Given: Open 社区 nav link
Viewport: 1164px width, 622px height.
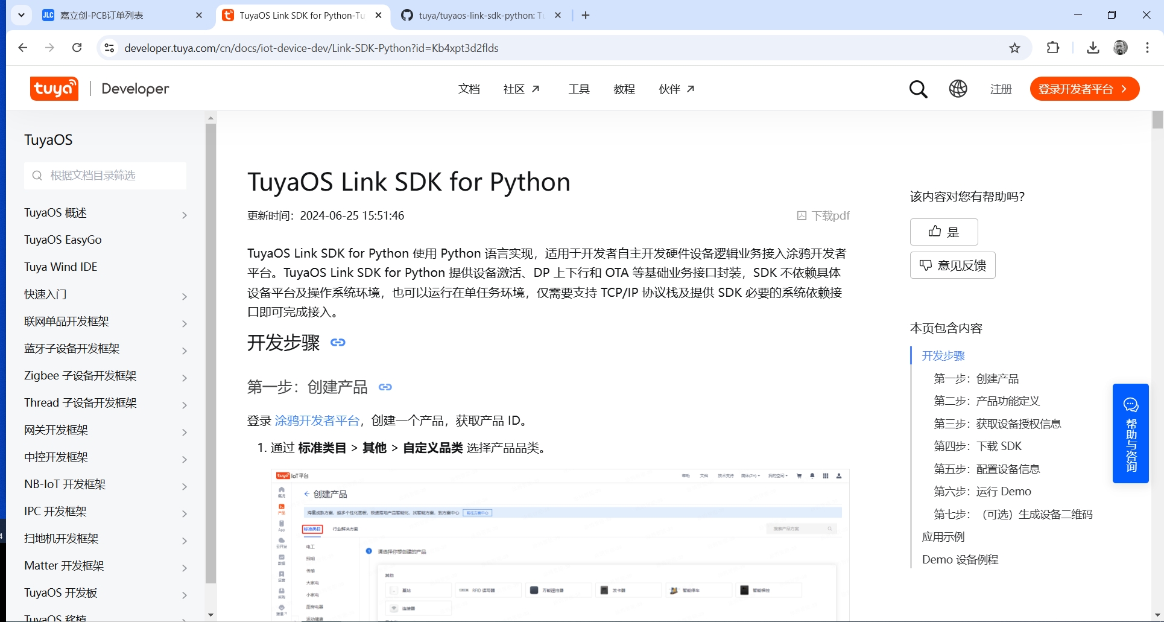Looking at the screenshot, I should 522,89.
